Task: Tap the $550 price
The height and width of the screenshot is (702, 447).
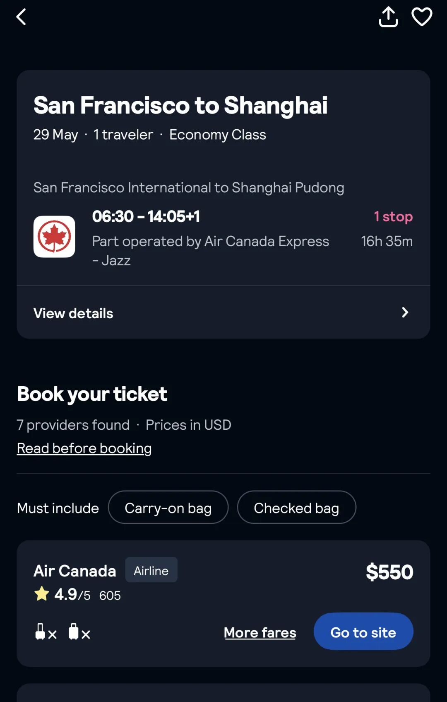Action: tap(389, 572)
